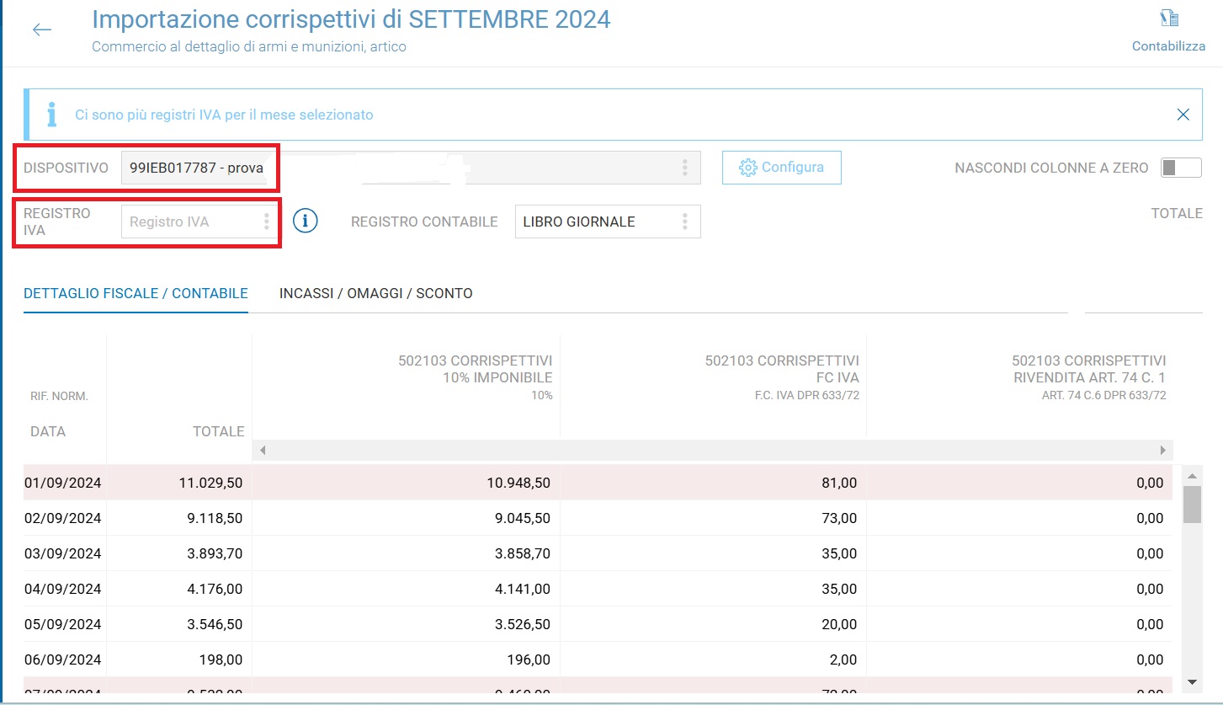Switch to Dettaglio Fiscale / Contabile tab
This screenshot has height=705, width=1223.
(x=136, y=294)
